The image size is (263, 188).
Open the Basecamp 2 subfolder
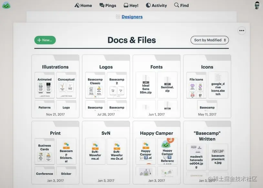click(117, 85)
